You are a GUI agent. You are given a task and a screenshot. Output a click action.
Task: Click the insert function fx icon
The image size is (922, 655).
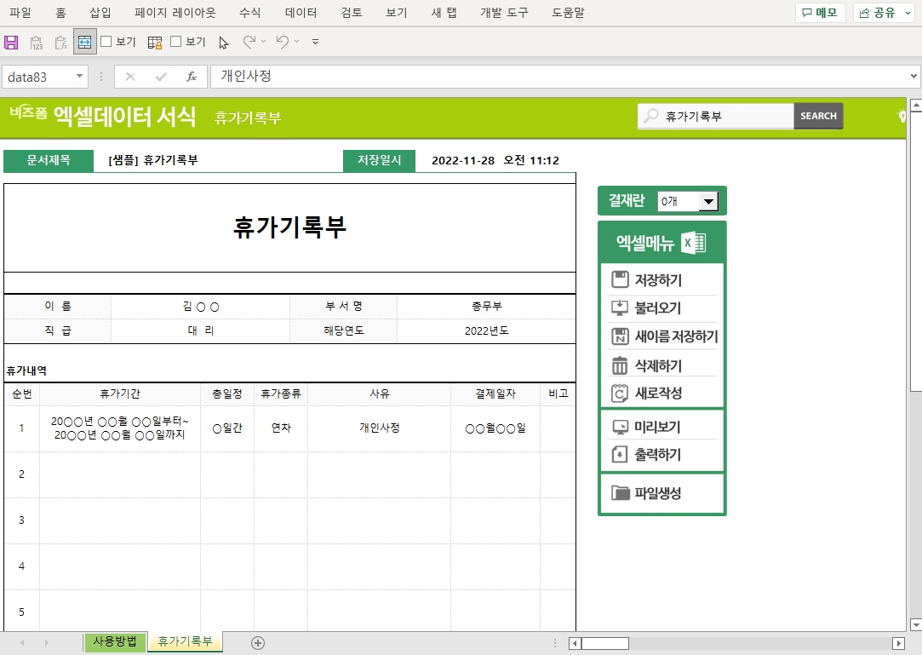click(192, 77)
